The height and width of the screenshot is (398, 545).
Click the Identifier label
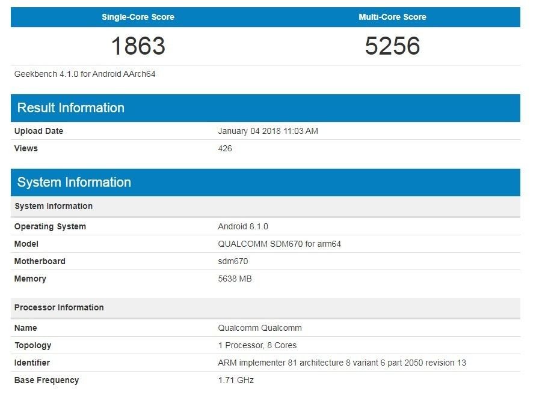coord(32,363)
